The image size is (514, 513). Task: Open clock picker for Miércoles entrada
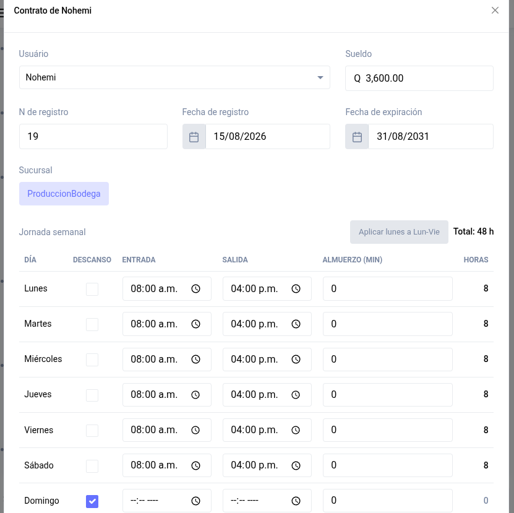pos(195,359)
